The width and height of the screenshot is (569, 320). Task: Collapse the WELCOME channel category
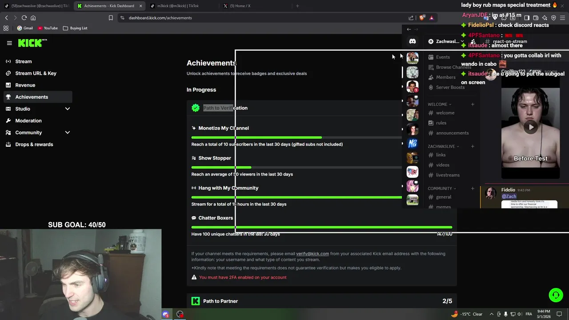coord(440,104)
